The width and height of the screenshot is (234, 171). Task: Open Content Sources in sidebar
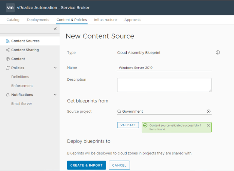25,41
